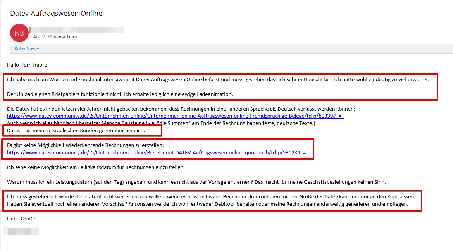This screenshot has width=453, height=251.
Task: Click the blurred sender name field
Action: point(77,29)
